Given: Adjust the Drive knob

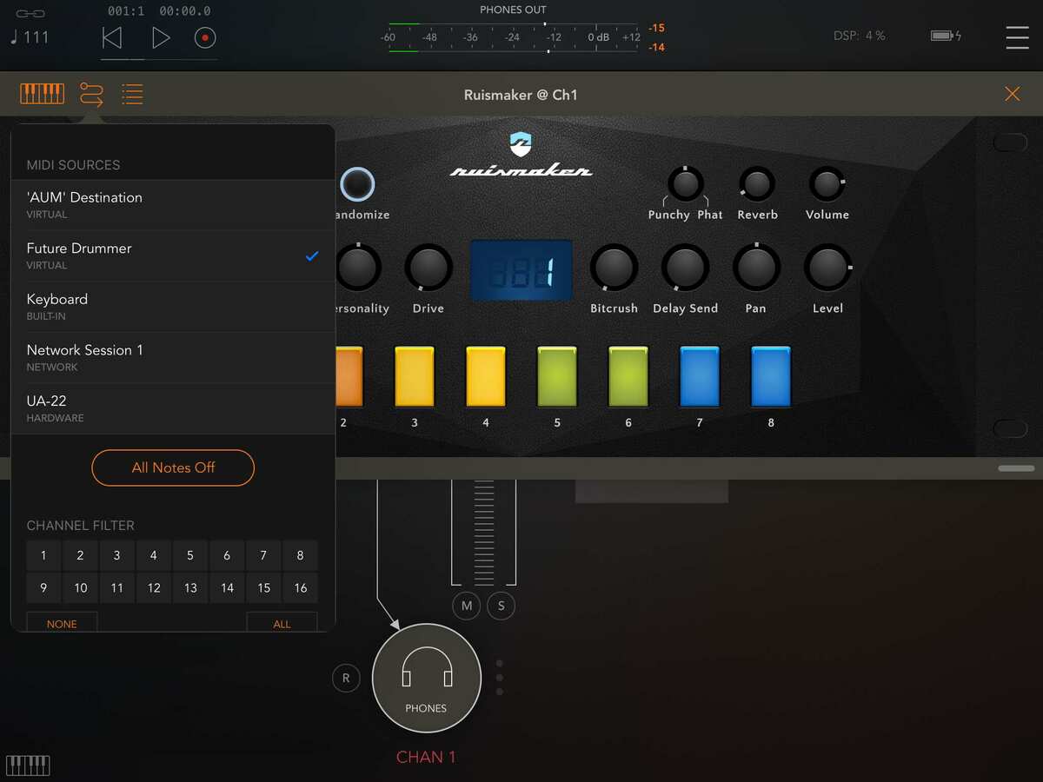Looking at the screenshot, I should point(428,268).
